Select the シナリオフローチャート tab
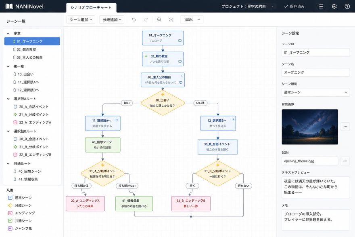The image size is (355, 237). [91, 8]
